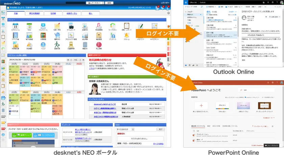Click the Outlook search magnifier icon
This screenshot has height=155, width=284.
(x=202, y=7)
